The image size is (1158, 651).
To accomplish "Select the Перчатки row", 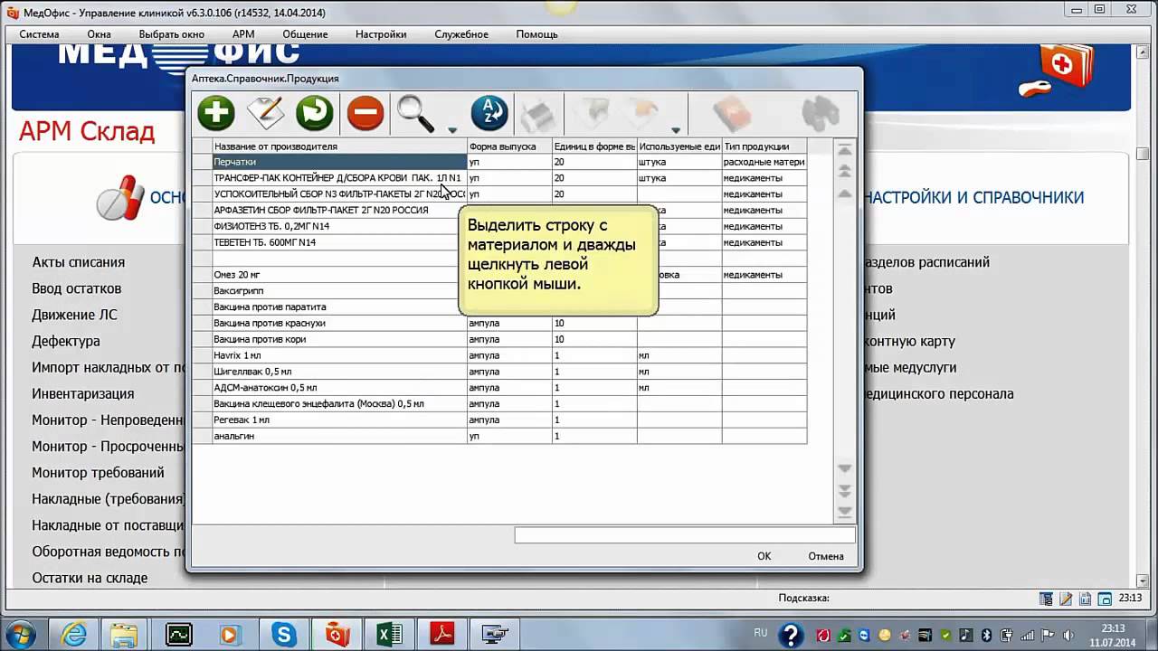I will click(499, 162).
